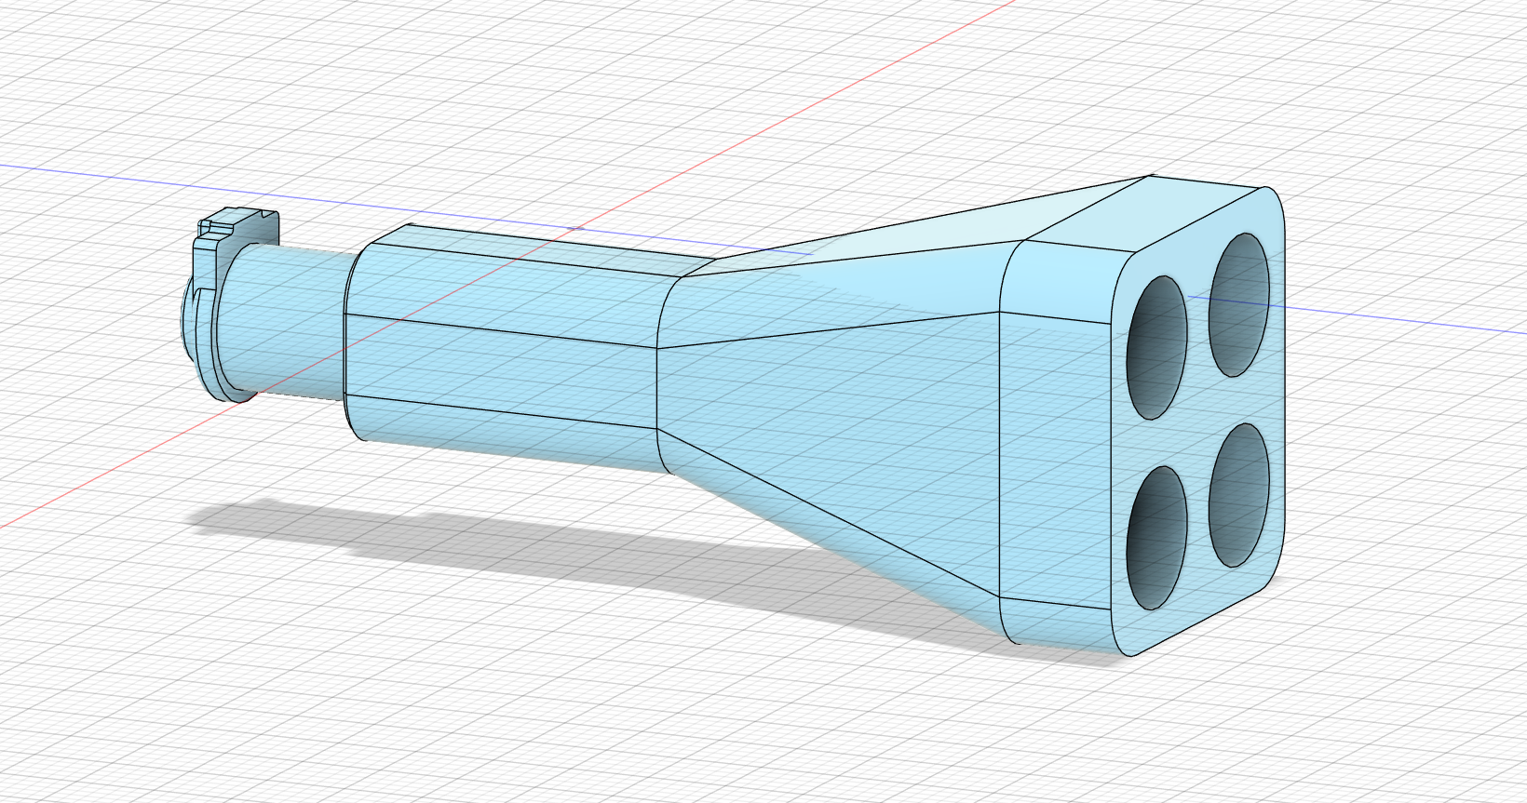Select the lower-left circular hole on end face
This screenshot has height=803, width=1527.
tap(1157, 538)
